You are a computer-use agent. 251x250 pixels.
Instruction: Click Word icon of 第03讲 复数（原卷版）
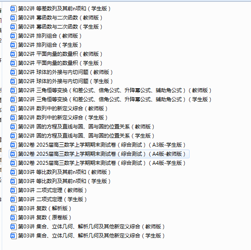pyautogui.click(x=13, y=218)
